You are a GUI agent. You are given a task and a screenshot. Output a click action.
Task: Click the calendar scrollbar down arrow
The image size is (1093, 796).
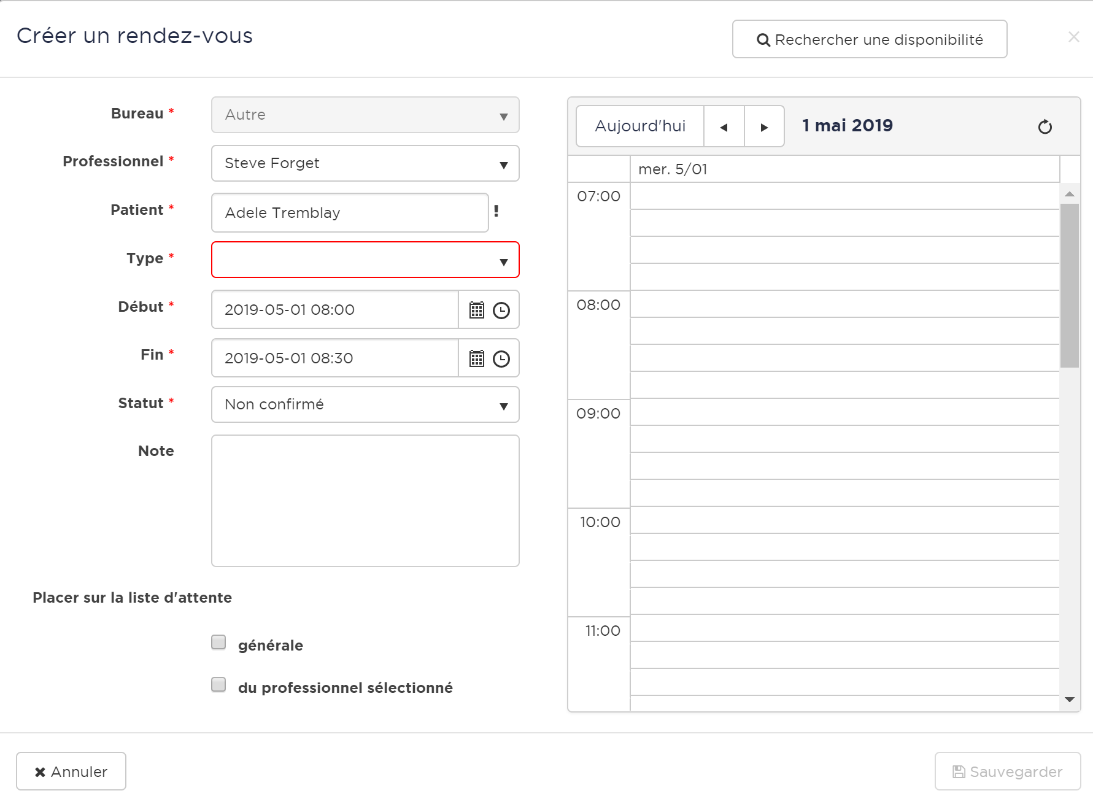coord(1070,700)
